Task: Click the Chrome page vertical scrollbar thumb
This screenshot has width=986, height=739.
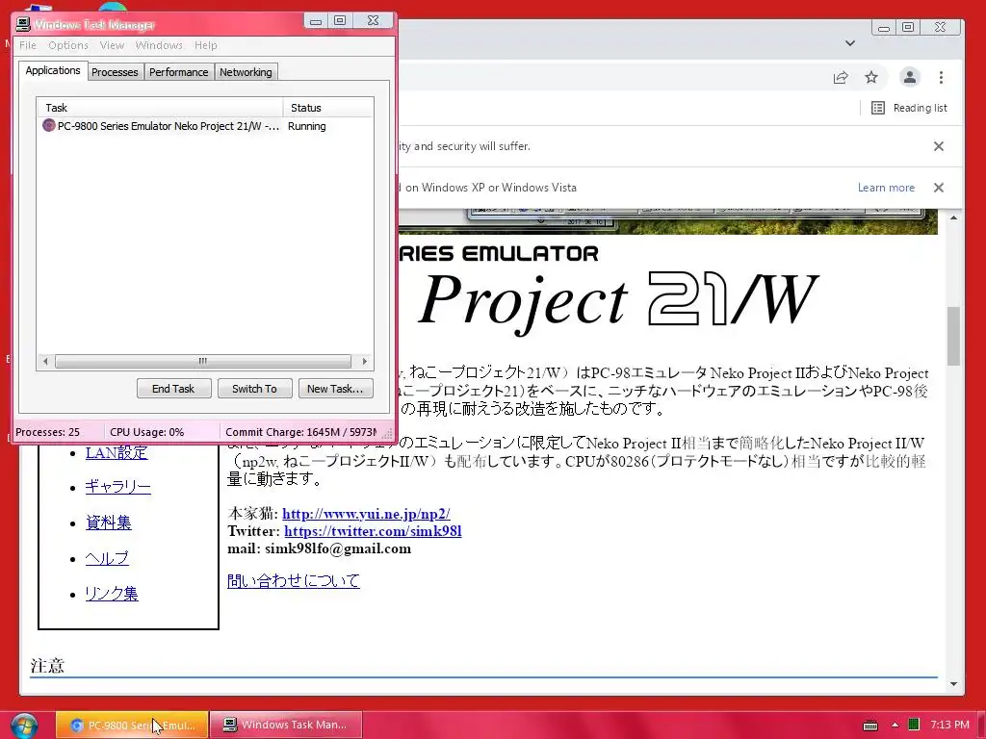Action: pos(954,336)
